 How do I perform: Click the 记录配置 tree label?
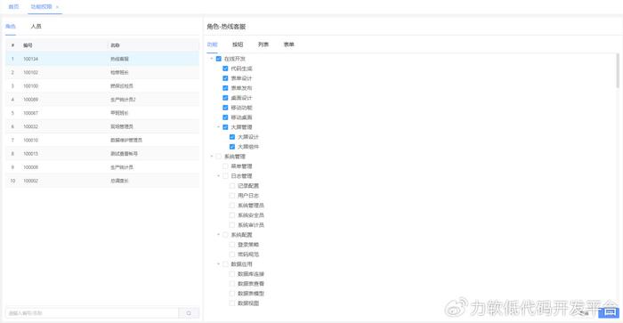(248, 186)
